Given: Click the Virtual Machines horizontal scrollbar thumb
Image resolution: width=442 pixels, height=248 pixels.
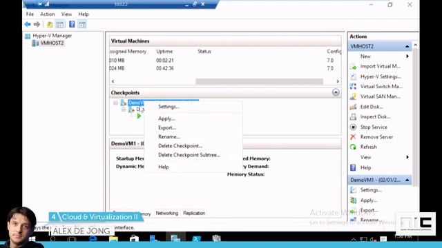Looking at the screenshot, I should (260, 81).
